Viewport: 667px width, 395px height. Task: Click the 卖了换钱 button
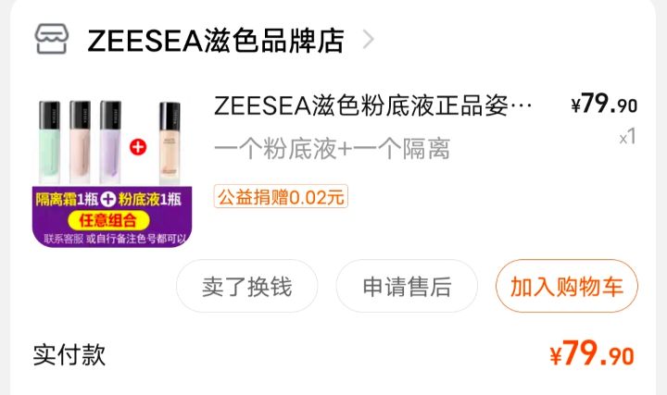246,286
